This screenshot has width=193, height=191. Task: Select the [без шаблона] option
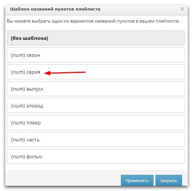pyautogui.click(x=96, y=38)
